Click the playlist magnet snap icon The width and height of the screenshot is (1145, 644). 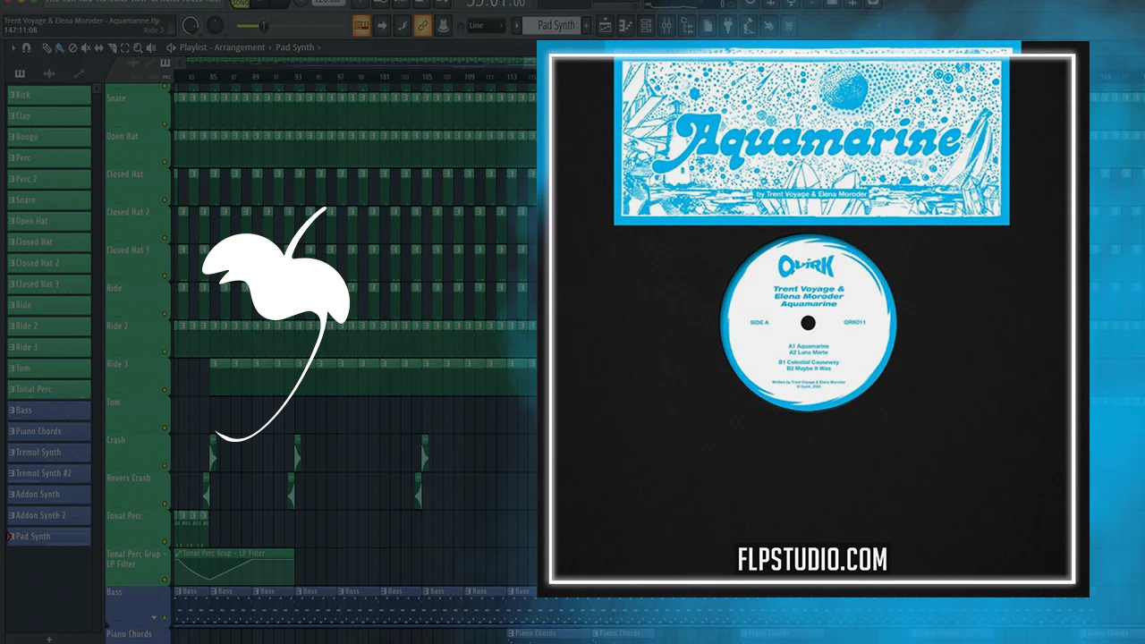[x=26, y=47]
